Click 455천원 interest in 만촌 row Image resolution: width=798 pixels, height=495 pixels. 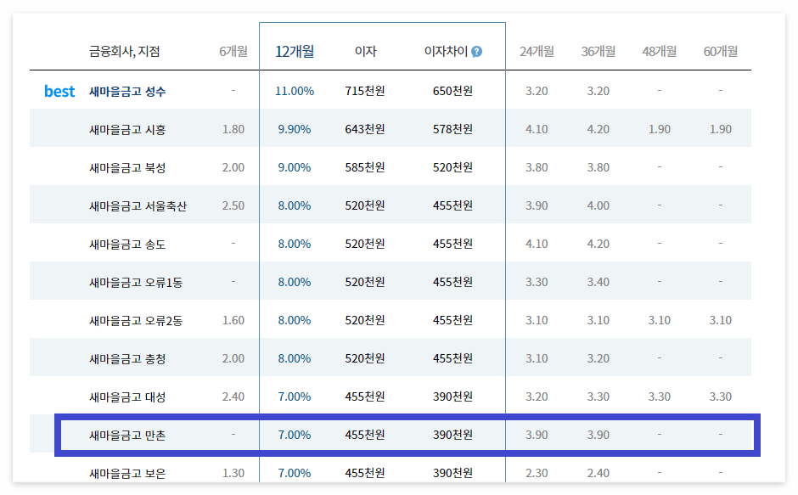point(365,435)
